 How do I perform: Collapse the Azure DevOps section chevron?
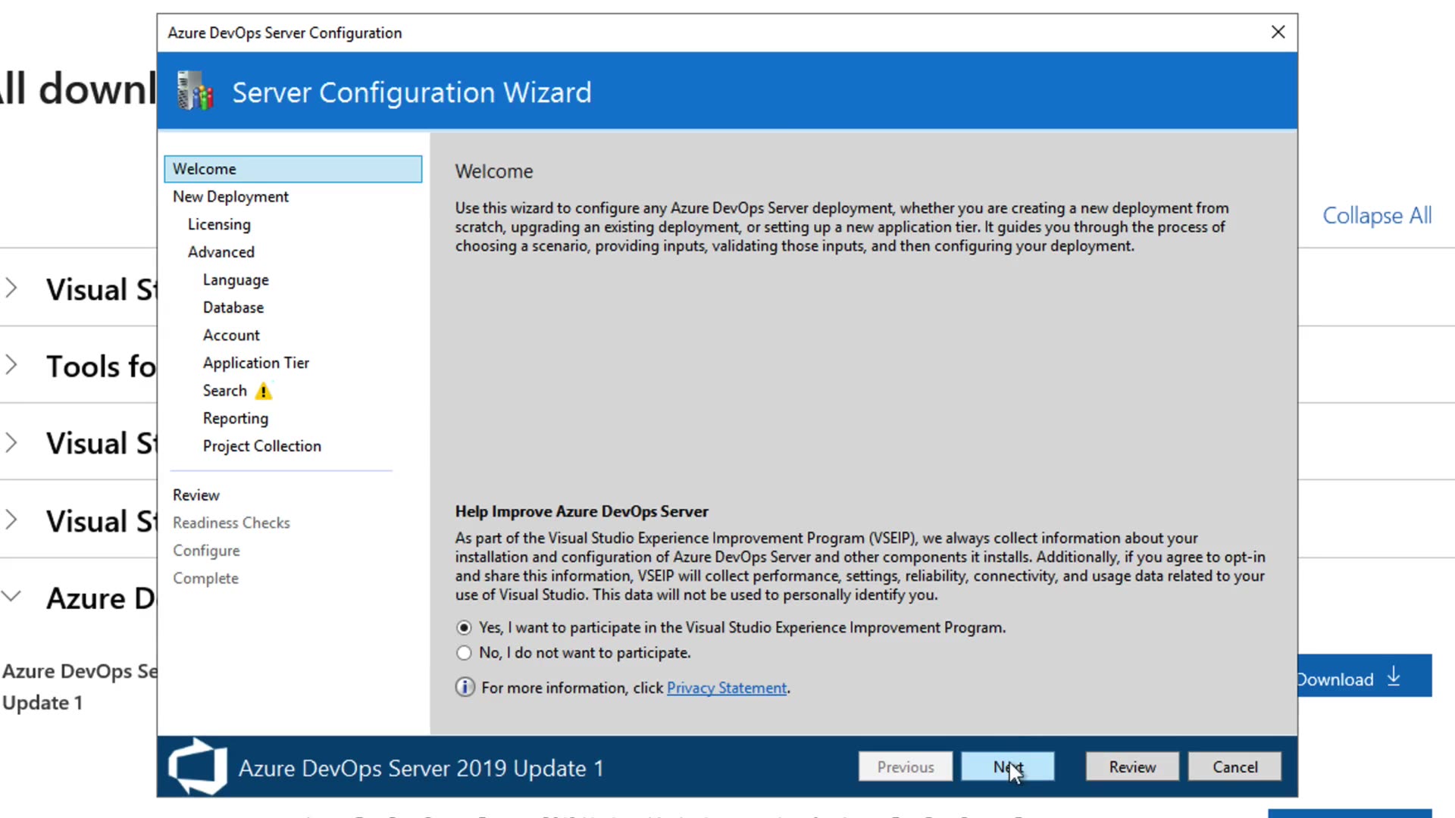click(x=11, y=596)
